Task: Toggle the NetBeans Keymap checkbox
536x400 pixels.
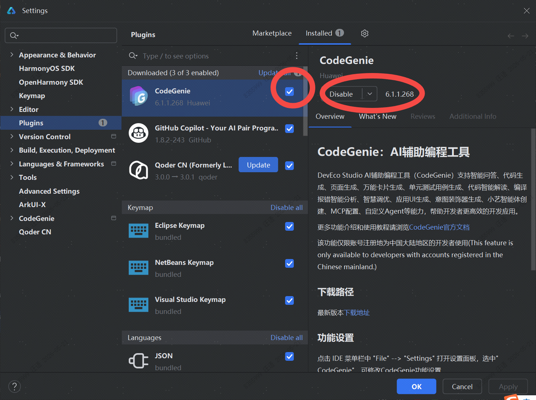Action: coord(289,263)
